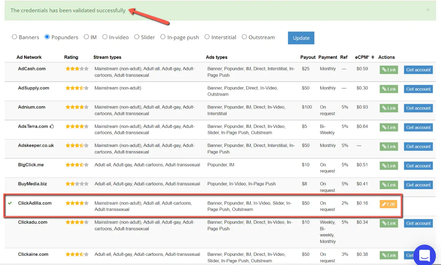This screenshot has width=441, height=265.
Task: Click the Payment column header
Action: pyautogui.click(x=328, y=57)
